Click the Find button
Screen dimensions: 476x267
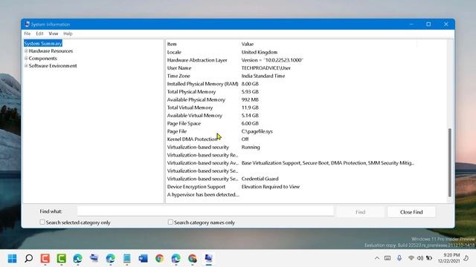[360, 212]
